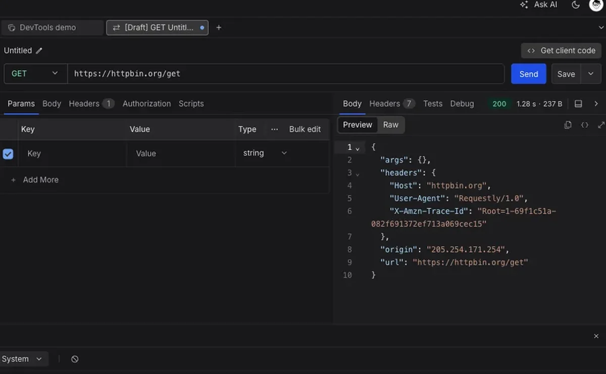Open the request Body tab
The height and width of the screenshot is (374, 606).
coord(52,103)
